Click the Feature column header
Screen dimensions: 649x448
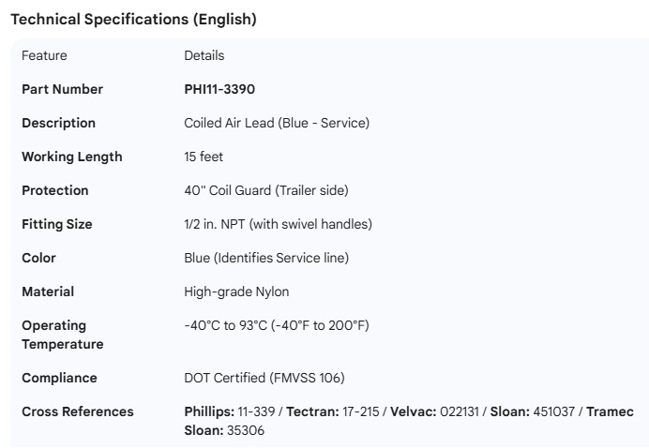pyautogui.click(x=44, y=55)
